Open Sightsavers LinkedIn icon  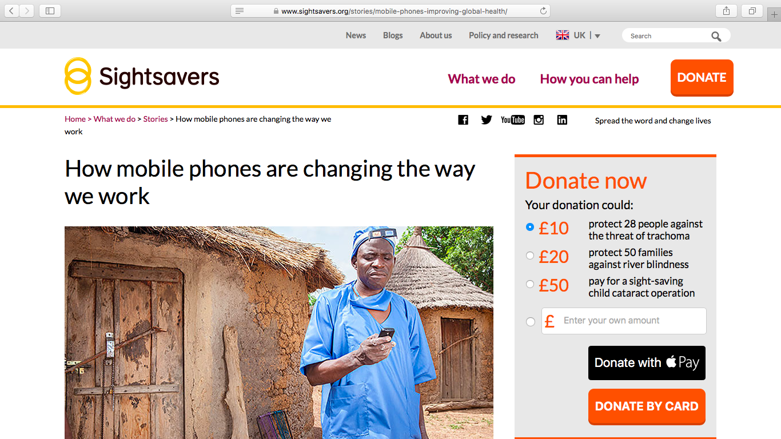(x=562, y=120)
